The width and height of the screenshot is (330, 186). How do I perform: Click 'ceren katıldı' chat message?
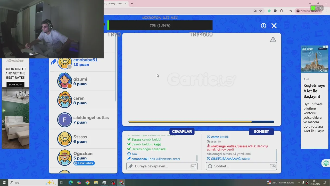tap(218, 137)
